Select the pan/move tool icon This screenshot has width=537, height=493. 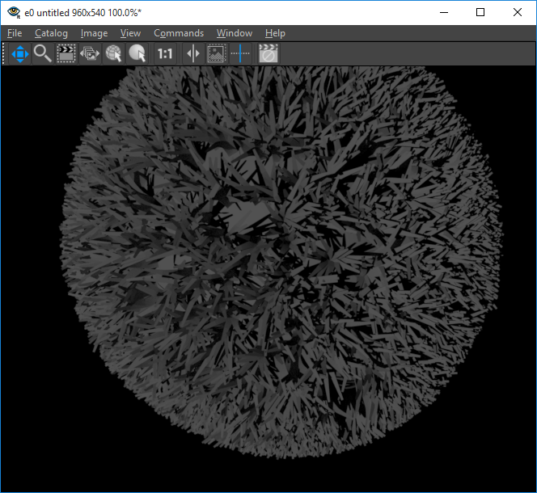coord(19,54)
